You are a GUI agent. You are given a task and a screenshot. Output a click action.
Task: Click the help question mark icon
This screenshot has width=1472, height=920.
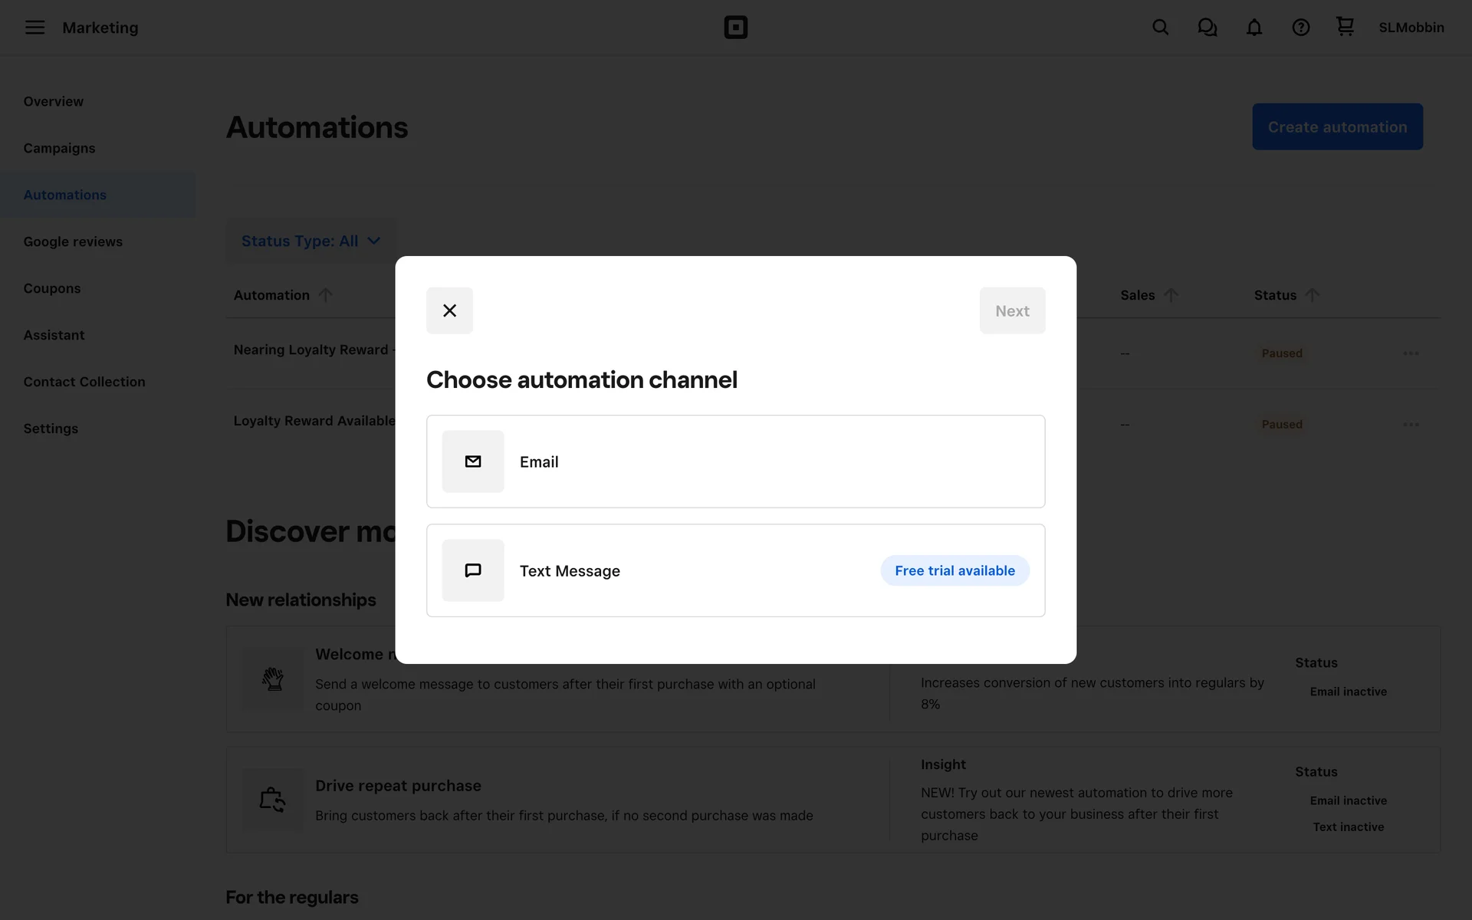[x=1300, y=28]
